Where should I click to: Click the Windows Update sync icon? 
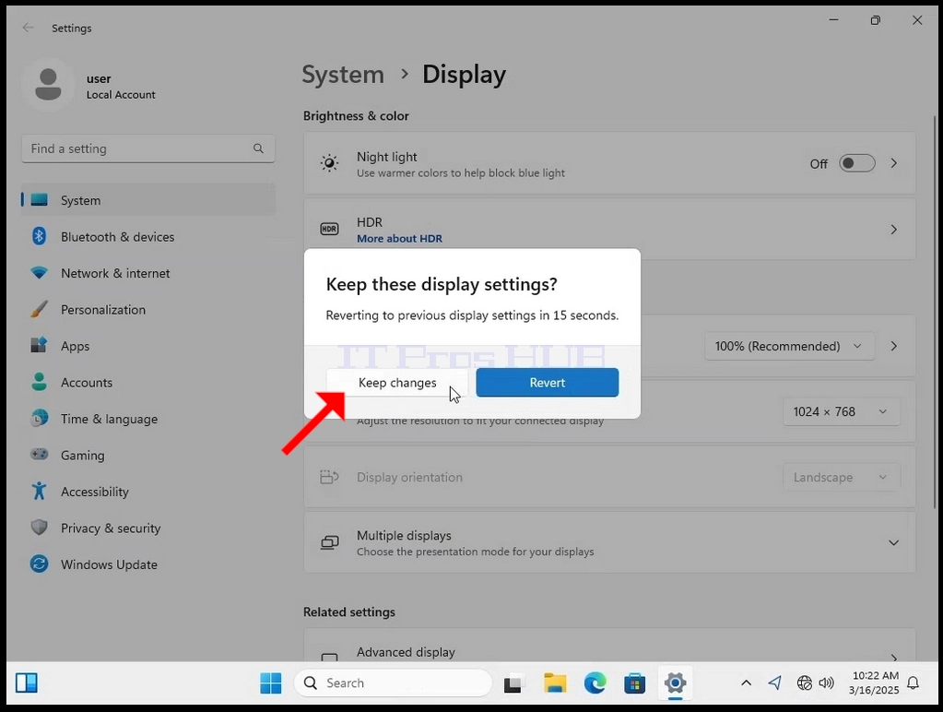pyautogui.click(x=39, y=564)
